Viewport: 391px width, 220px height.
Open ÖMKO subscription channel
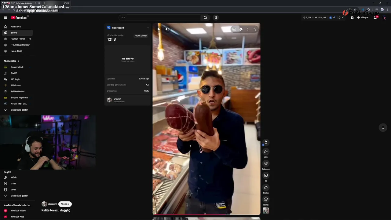[17, 73]
